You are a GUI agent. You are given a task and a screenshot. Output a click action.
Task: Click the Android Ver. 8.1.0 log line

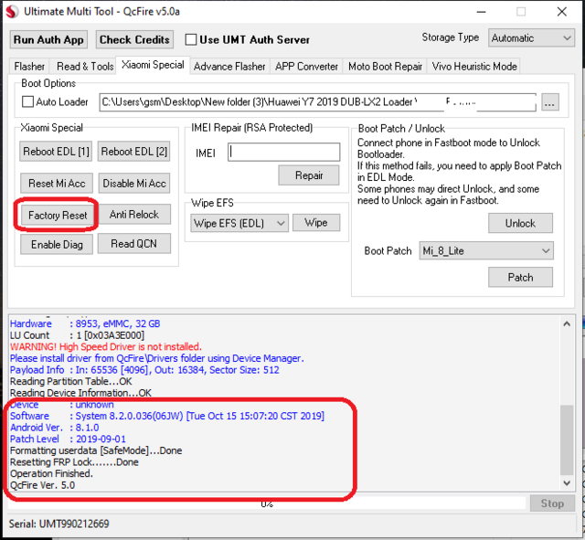[55, 428]
